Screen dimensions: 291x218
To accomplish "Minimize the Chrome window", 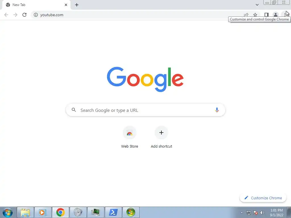I will click(267, 3).
